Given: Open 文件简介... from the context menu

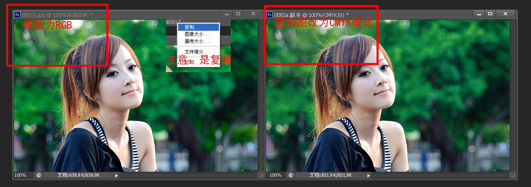Looking at the screenshot, I should click(198, 52).
